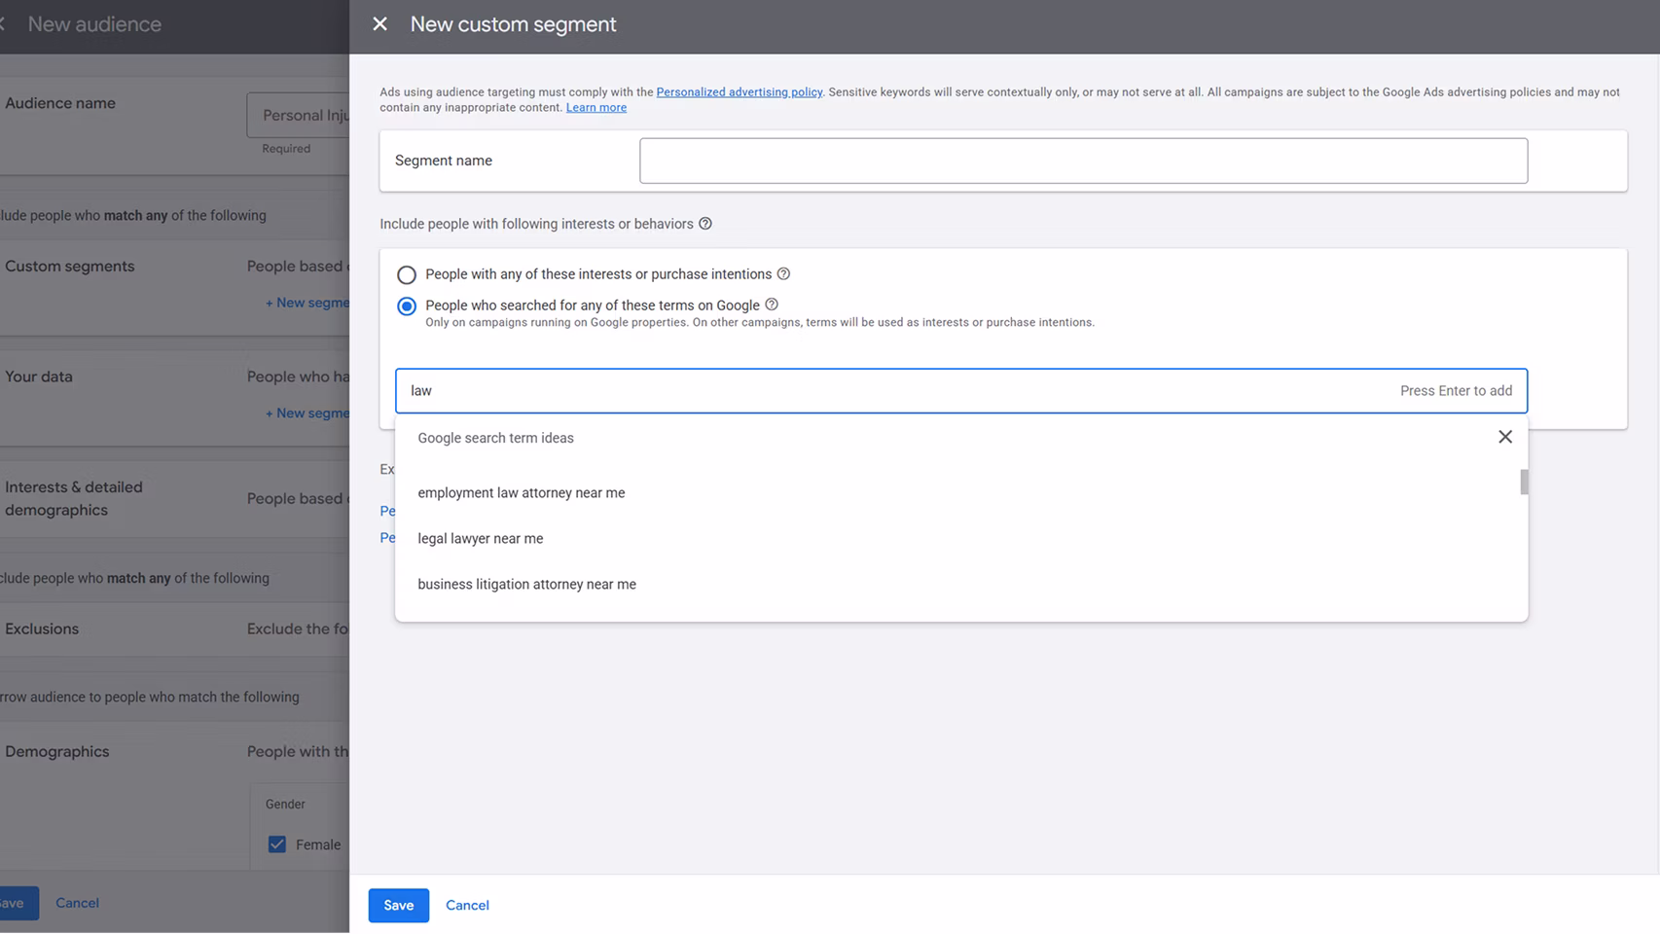Open help icon beside searched terms option
The height and width of the screenshot is (934, 1660).
(772, 305)
